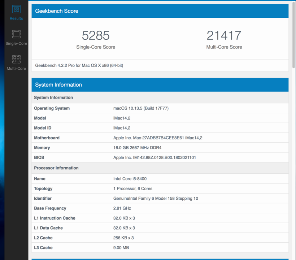Switch to the Single-Core tab label
296x260 pixels.
[16, 43]
